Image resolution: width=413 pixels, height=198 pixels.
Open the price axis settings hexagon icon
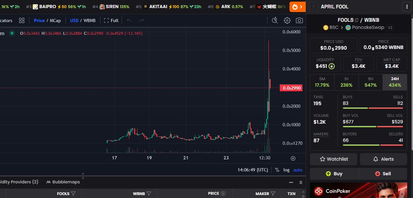[293, 158]
